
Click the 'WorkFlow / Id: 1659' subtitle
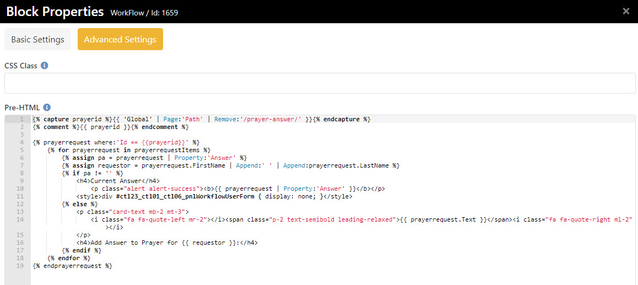144,13
